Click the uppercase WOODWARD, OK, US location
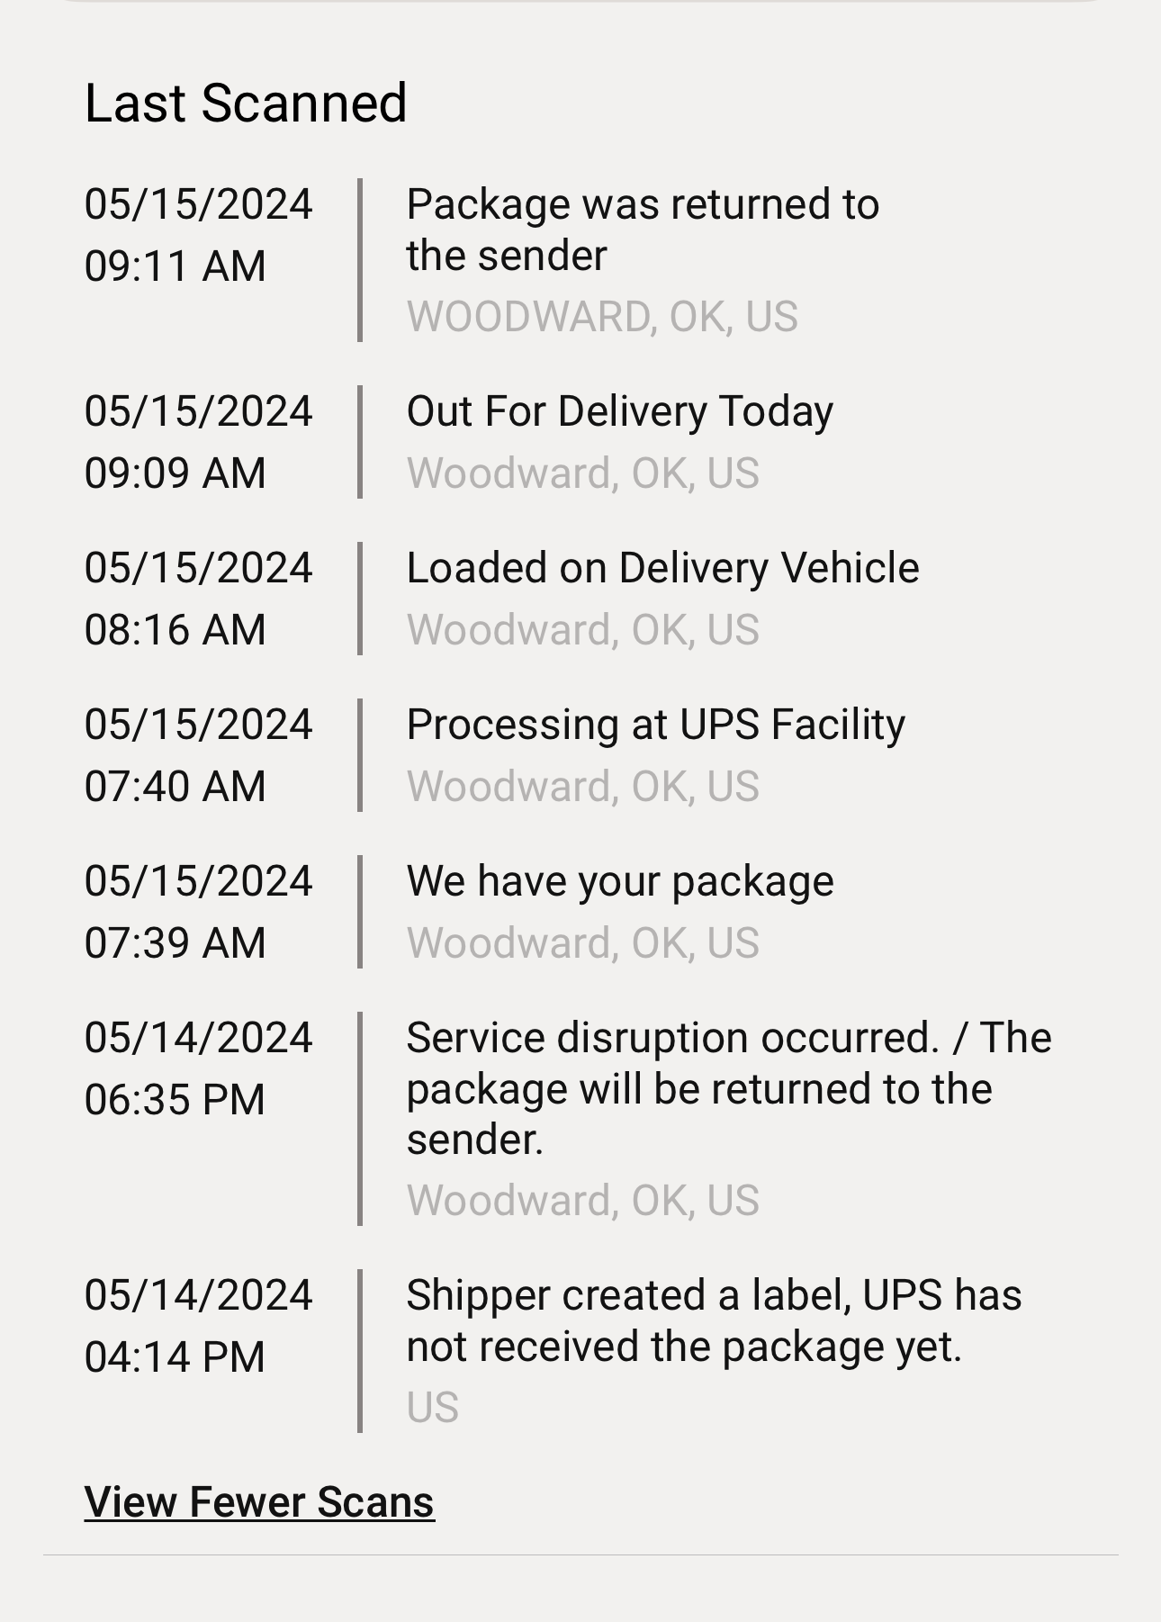Image resolution: width=1161 pixels, height=1622 pixels. 602,317
